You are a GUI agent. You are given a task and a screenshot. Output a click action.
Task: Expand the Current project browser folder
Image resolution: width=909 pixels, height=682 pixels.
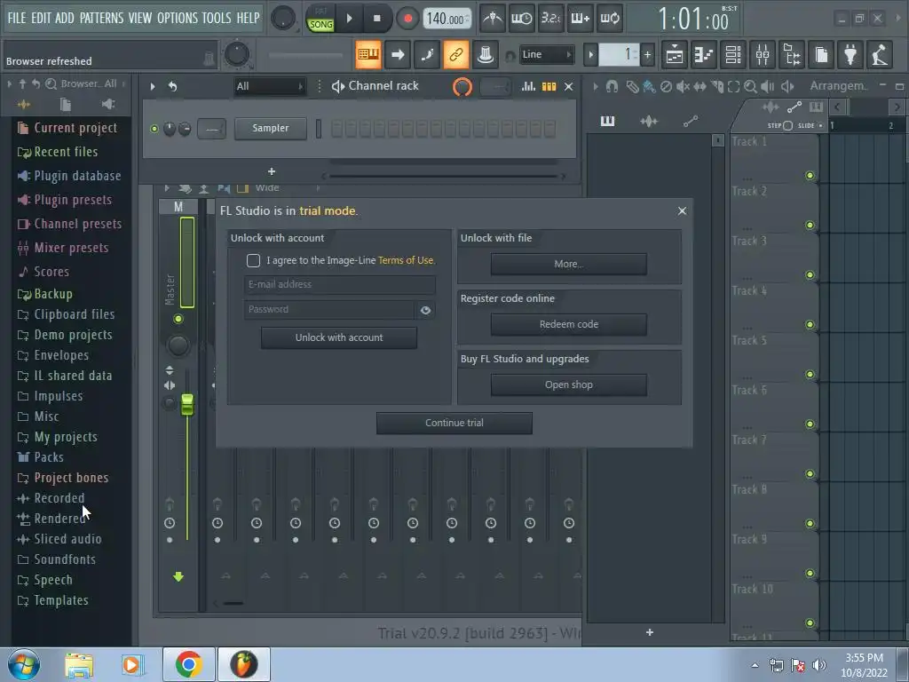[67, 128]
